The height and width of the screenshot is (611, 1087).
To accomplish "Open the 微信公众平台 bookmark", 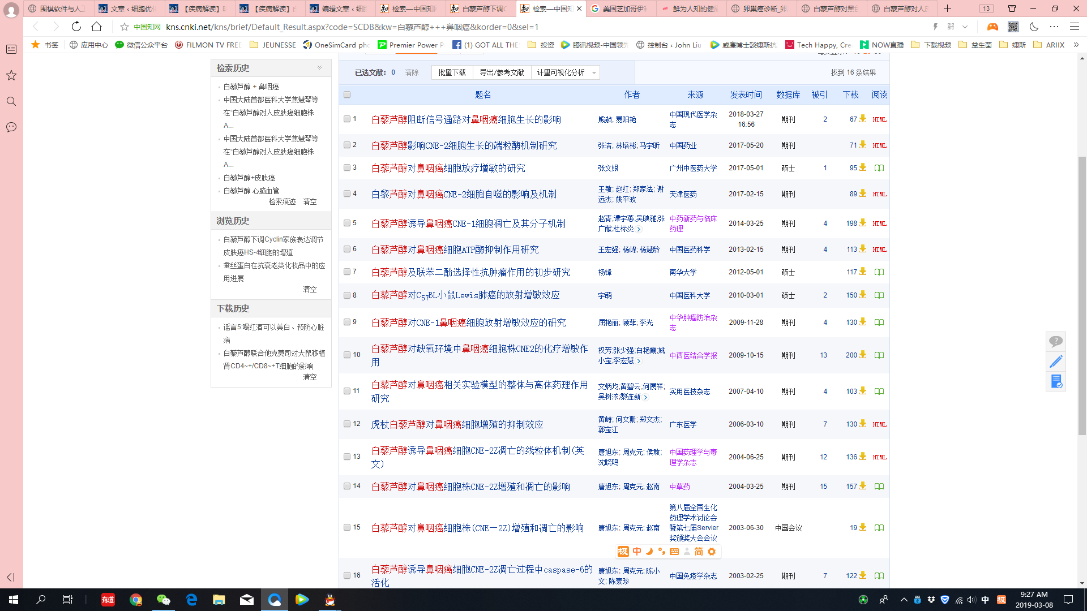I will 141,45.
